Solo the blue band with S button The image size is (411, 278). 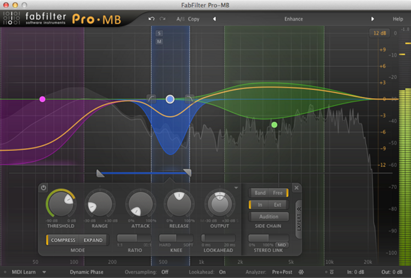point(159,33)
